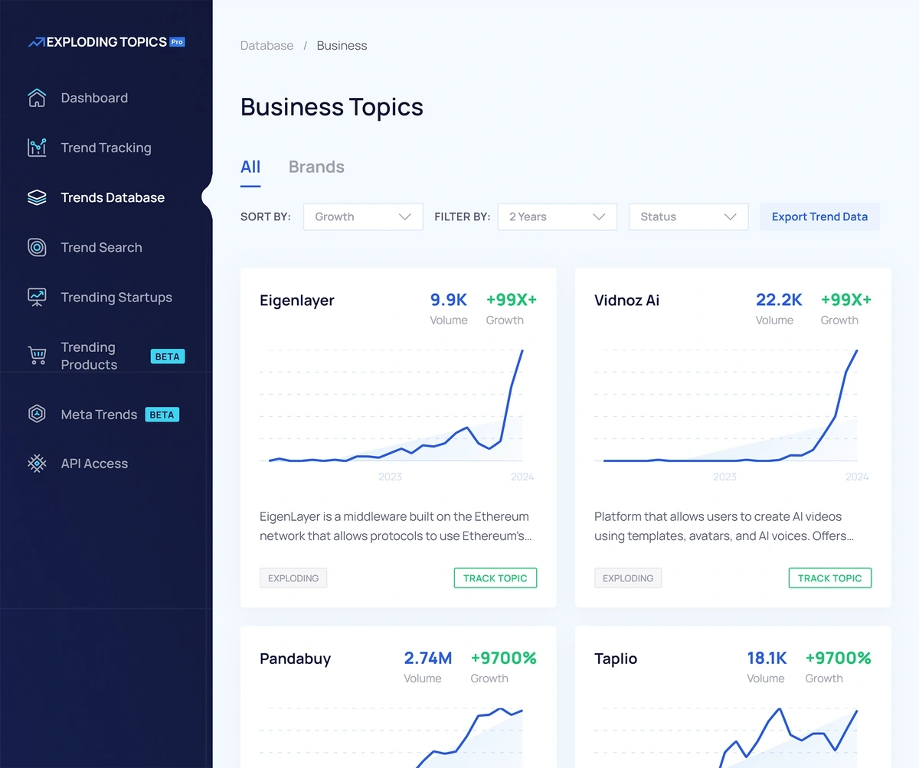The width and height of the screenshot is (919, 768).
Task: Click the Exploding Topics logo arrow icon
Action: (x=36, y=43)
